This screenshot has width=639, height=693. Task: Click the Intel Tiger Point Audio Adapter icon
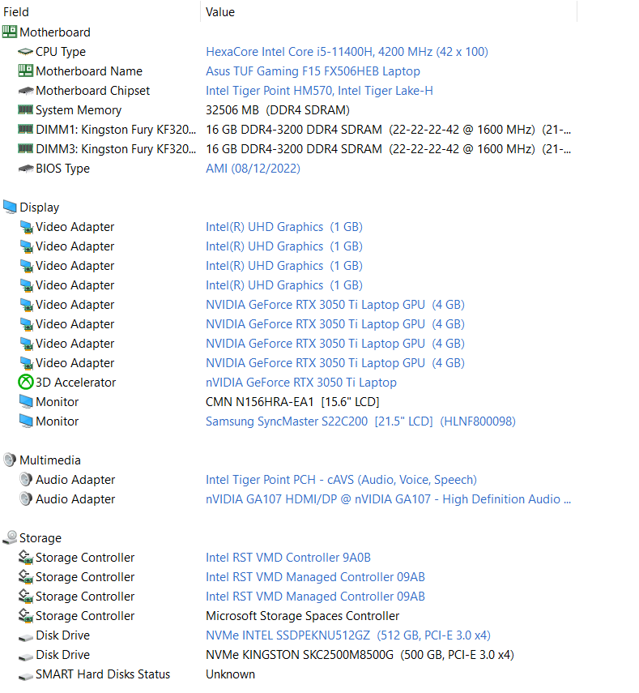point(26,479)
